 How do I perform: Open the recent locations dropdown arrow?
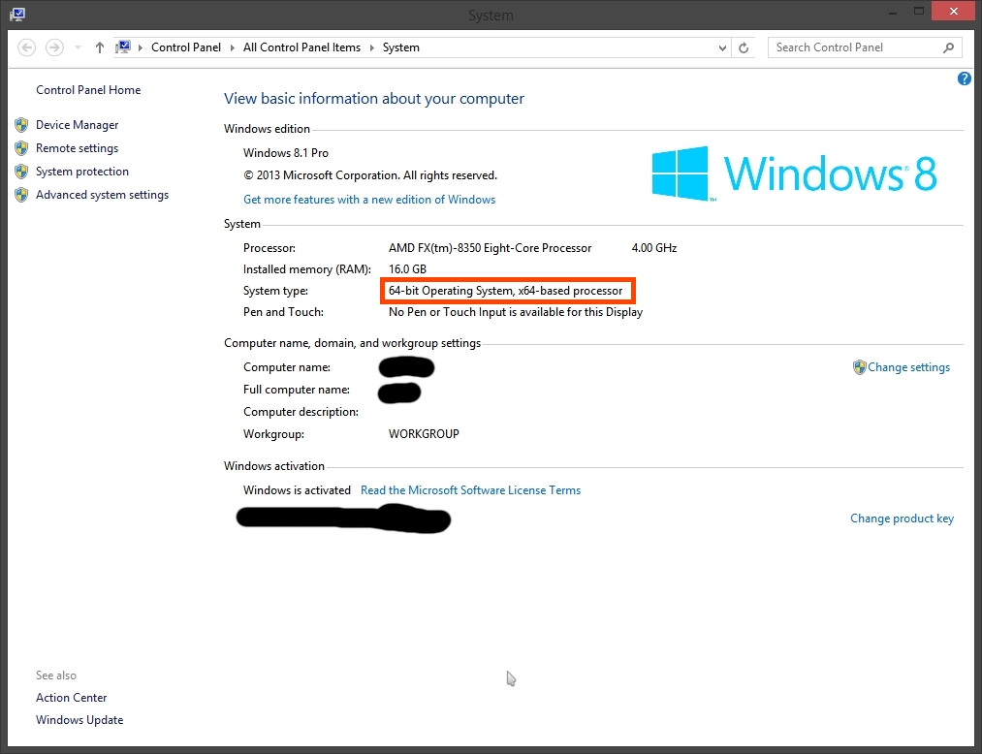[x=78, y=47]
